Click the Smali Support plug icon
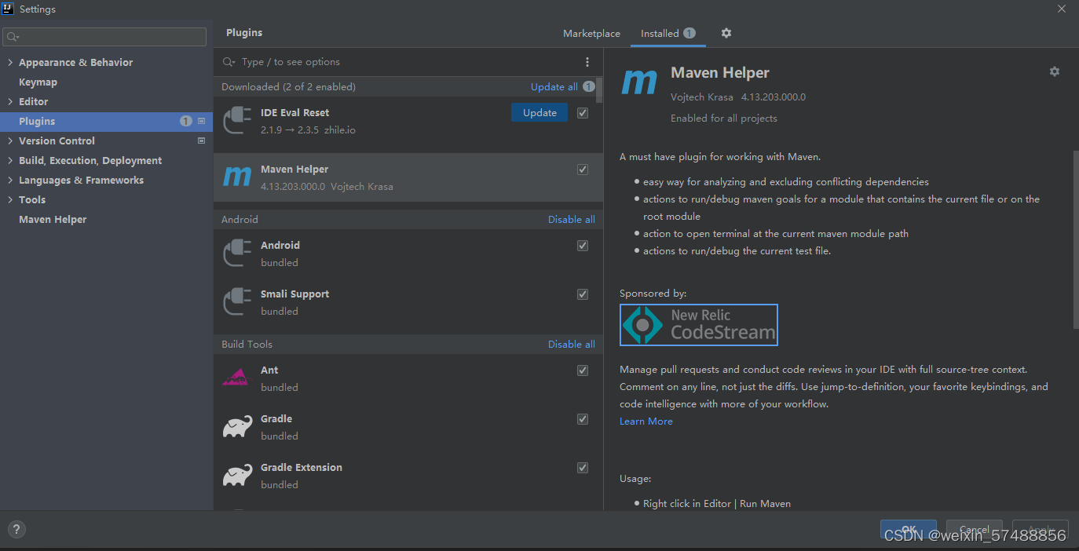The image size is (1079, 551). (x=237, y=302)
